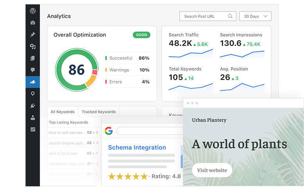The width and height of the screenshot is (304, 195).
Task: Open Pages icon in sidebar
Action: click(x=32, y=58)
